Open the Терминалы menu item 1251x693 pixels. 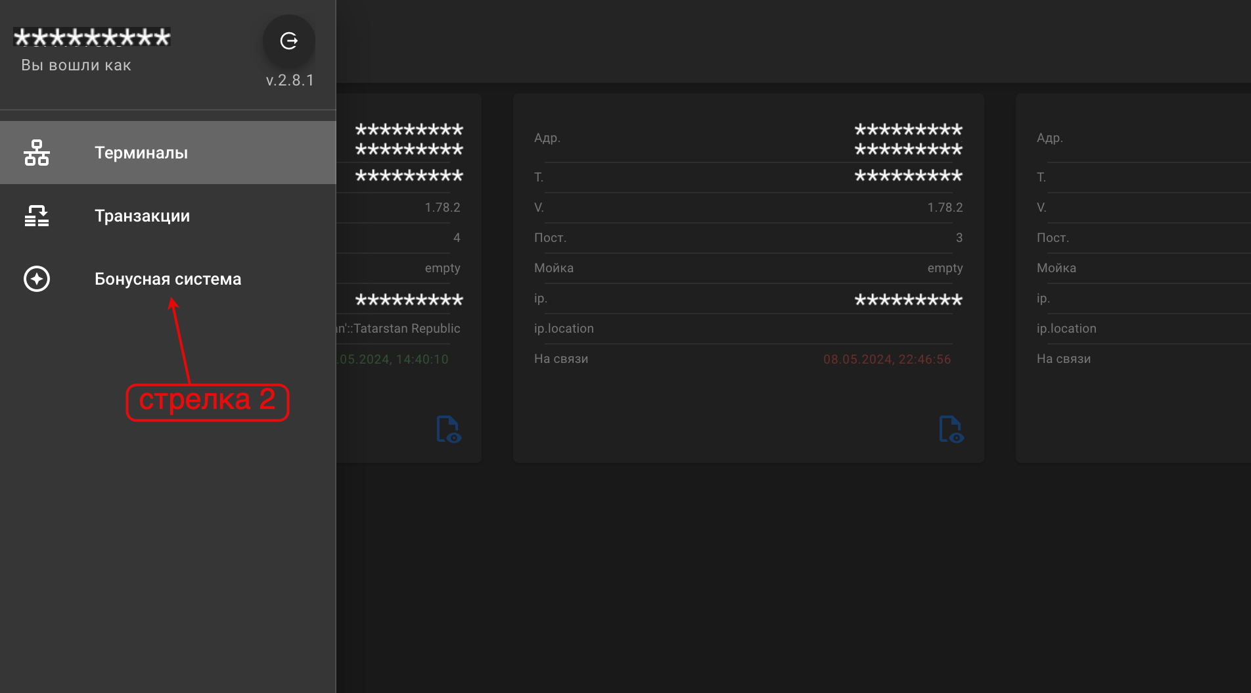click(x=168, y=153)
